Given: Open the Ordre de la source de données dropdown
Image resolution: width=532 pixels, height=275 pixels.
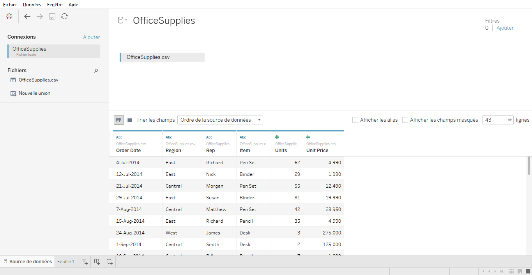Looking at the screenshot, I should pos(259,119).
